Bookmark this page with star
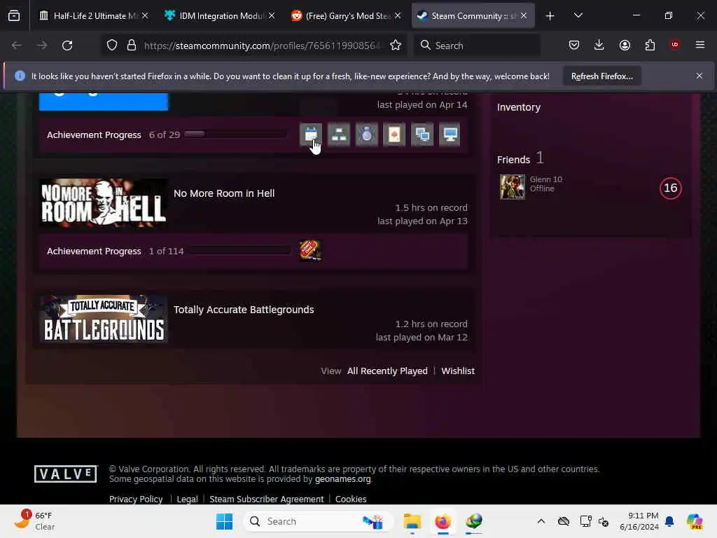Viewport: 717px width, 538px height. coord(396,46)
